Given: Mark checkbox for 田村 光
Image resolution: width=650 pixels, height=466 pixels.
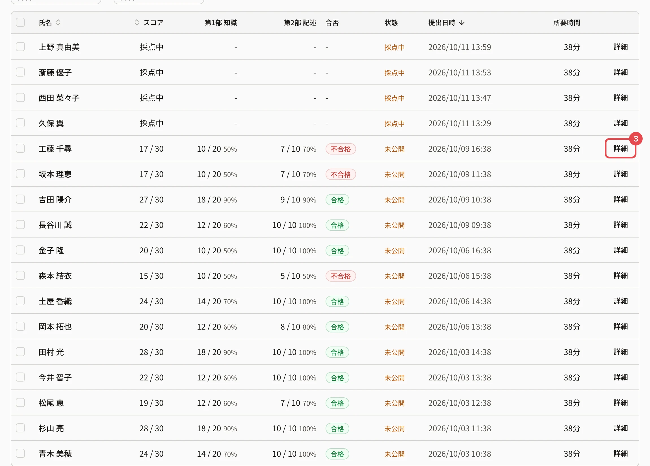Looking at the screenshot, I should pos(20,352).
